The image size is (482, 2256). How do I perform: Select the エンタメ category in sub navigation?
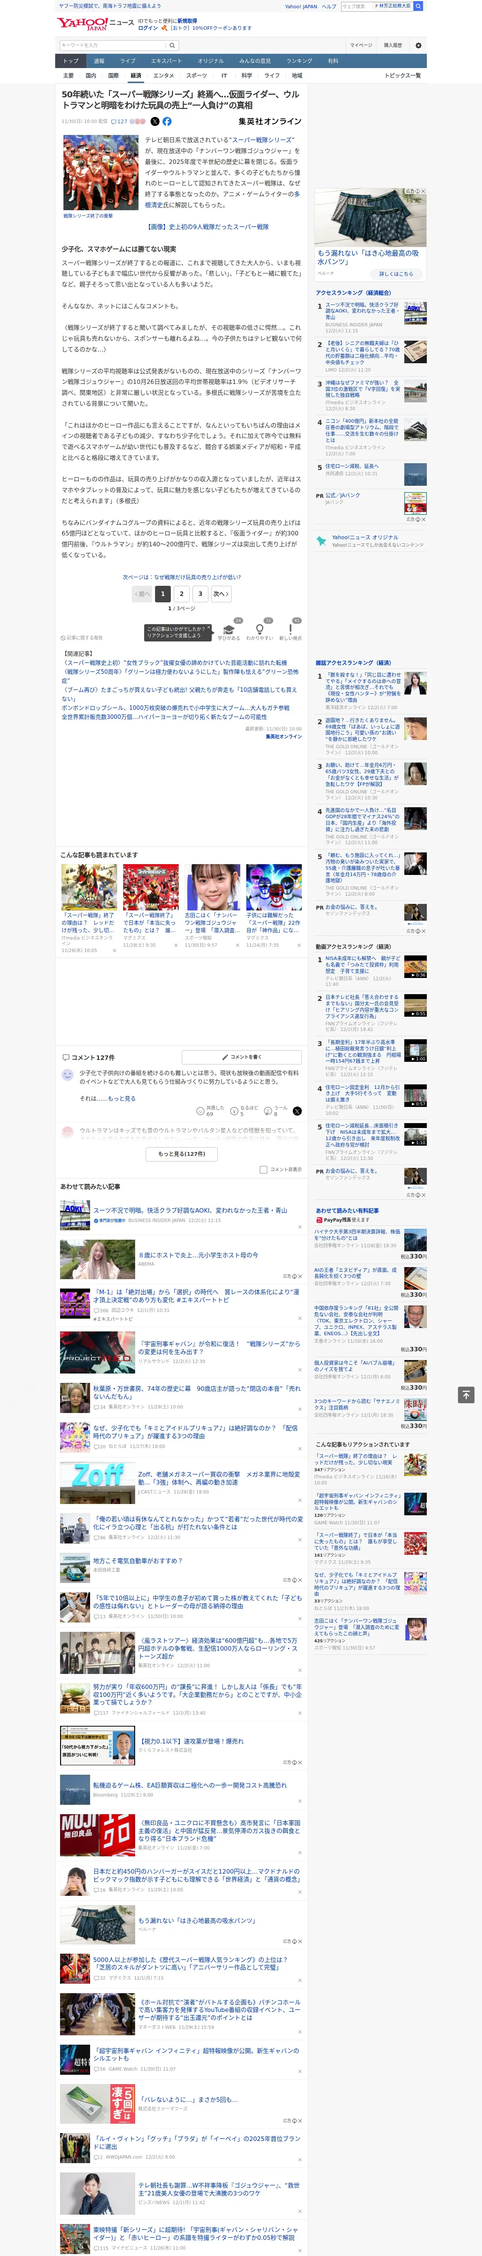pos(164,75)
